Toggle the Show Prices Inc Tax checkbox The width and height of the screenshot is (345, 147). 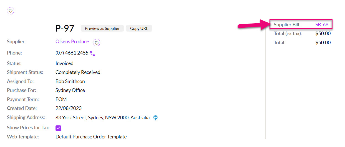coord(58,128)
